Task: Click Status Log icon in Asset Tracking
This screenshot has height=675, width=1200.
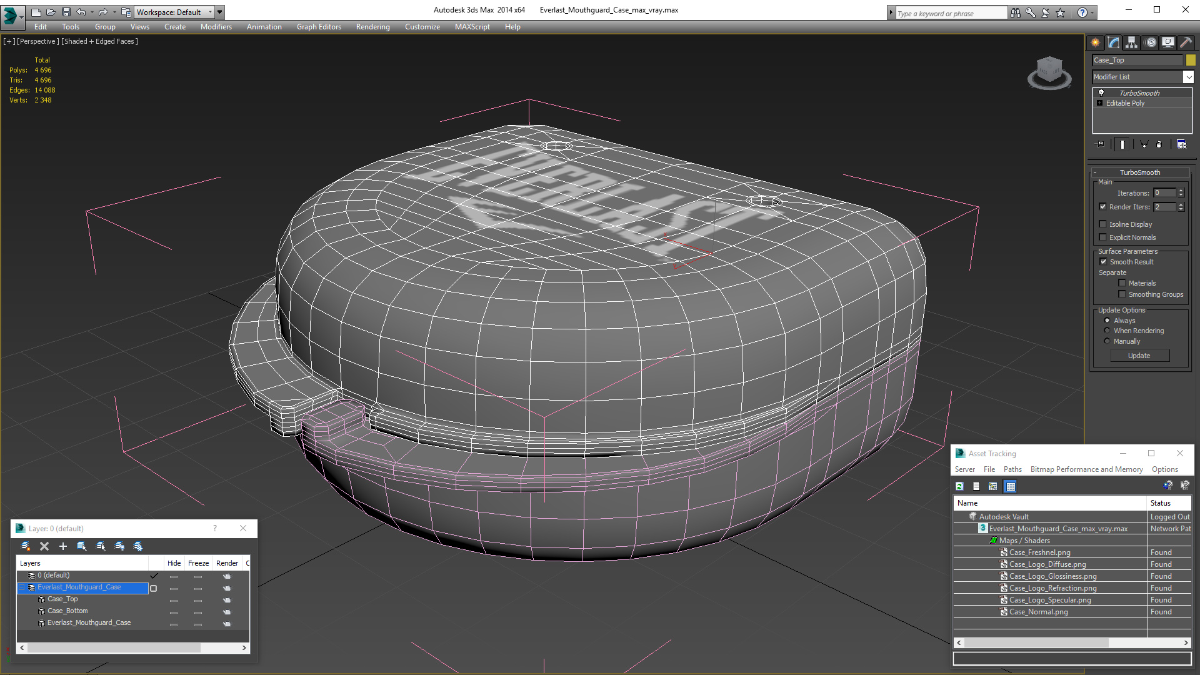Action: (x=976, y=486)
